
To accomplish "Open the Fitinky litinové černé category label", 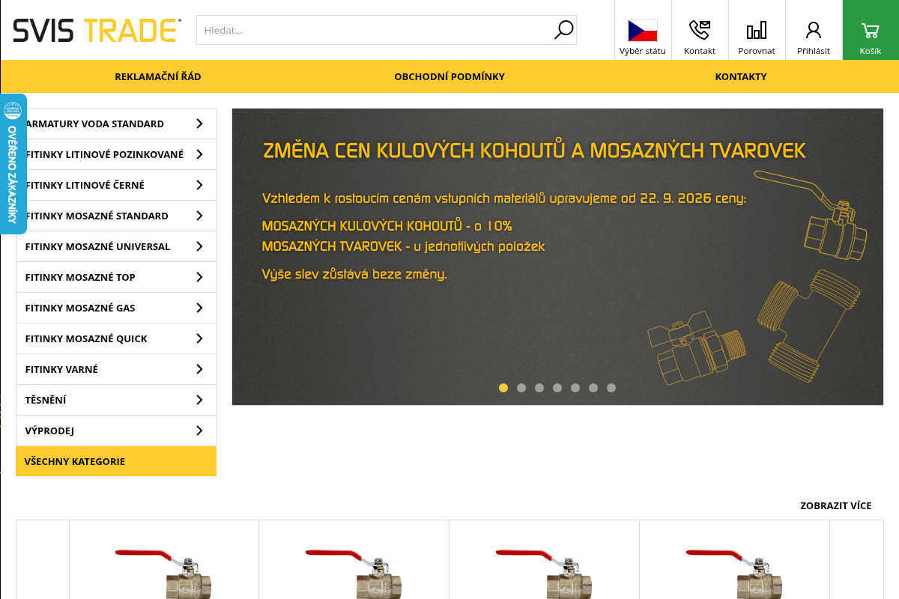I will (x=85, y=185).
